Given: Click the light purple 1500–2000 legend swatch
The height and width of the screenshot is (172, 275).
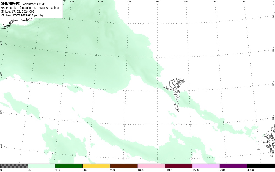Looking at the screenshot, I should [x=206, y=166].
